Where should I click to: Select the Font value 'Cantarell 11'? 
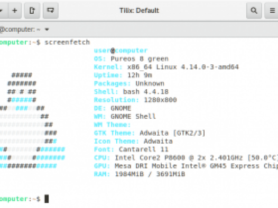(x=143, y=149)
